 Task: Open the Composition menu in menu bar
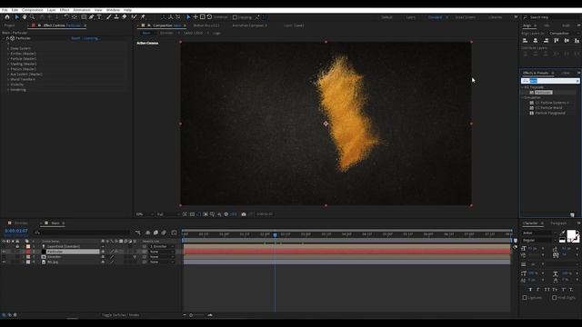pyautogui.click(x=33, y=10)
